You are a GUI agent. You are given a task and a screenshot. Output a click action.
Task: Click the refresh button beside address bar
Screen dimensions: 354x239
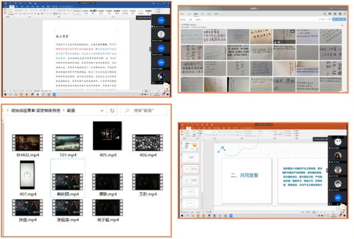[x=112, y=111]
